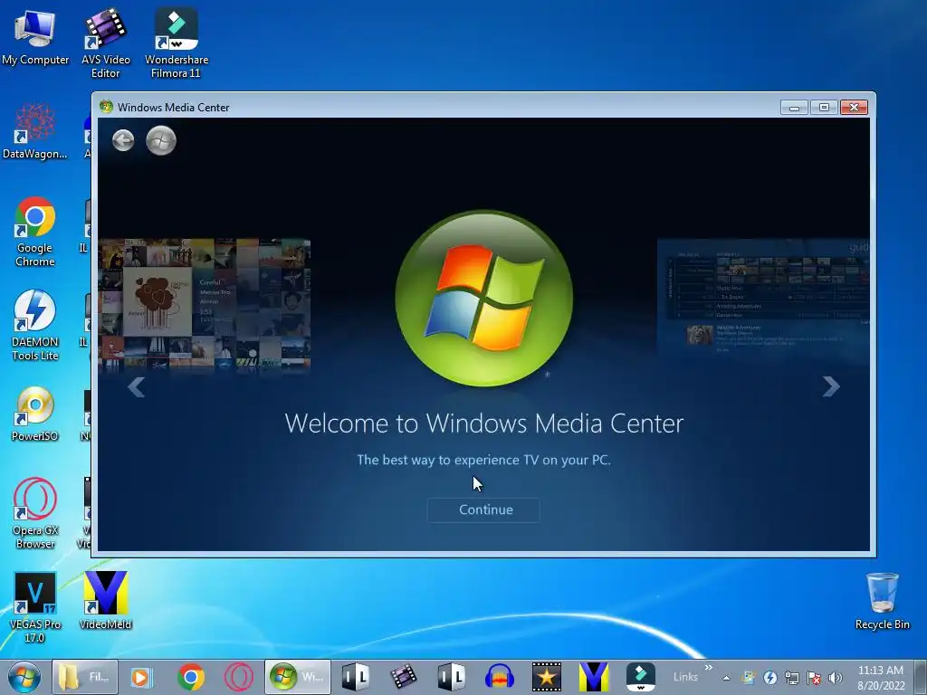Screen dimensions: 927x695
Task: Launch Windows Media Player from taskbar
Action: point(141,677)
